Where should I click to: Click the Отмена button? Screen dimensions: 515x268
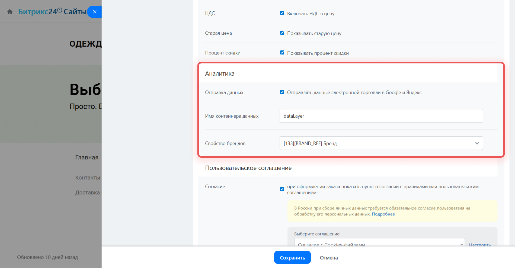[329, 258]
